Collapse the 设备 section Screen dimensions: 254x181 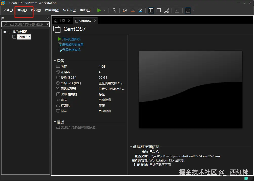pyautogui.click(x=55, y=61)
